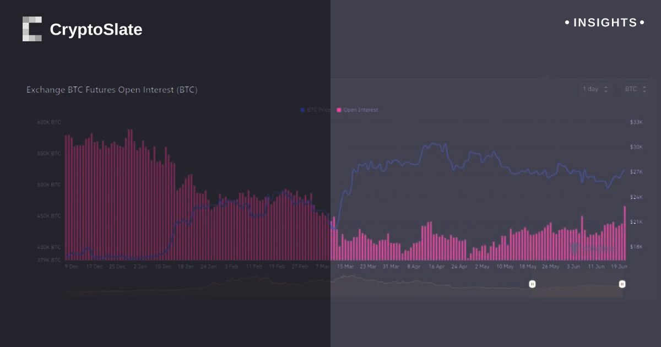The width and height of the screenshot is (661, 347).
Task: Click the pink Open Interest color swatch
Action: 339,110
